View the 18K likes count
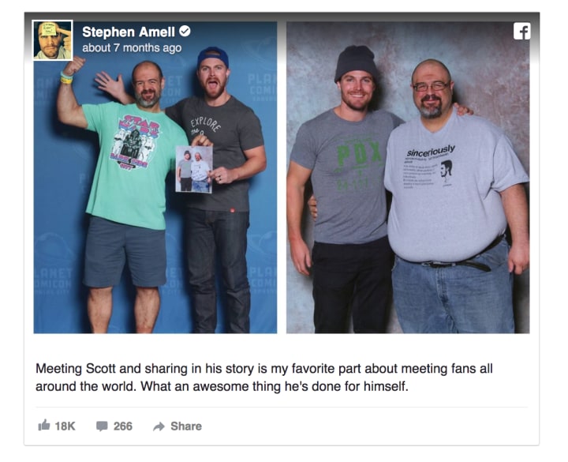The height and width of the screenshot is (462, 568). pos(65,426)
